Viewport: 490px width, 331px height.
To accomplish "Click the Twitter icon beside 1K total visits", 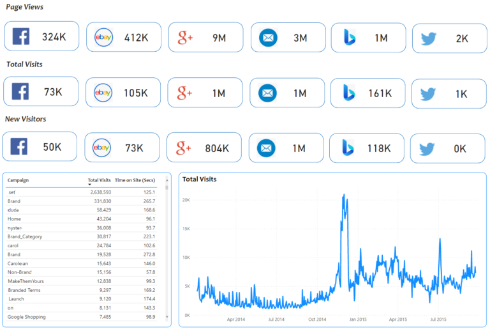I will tap(428, 94).
